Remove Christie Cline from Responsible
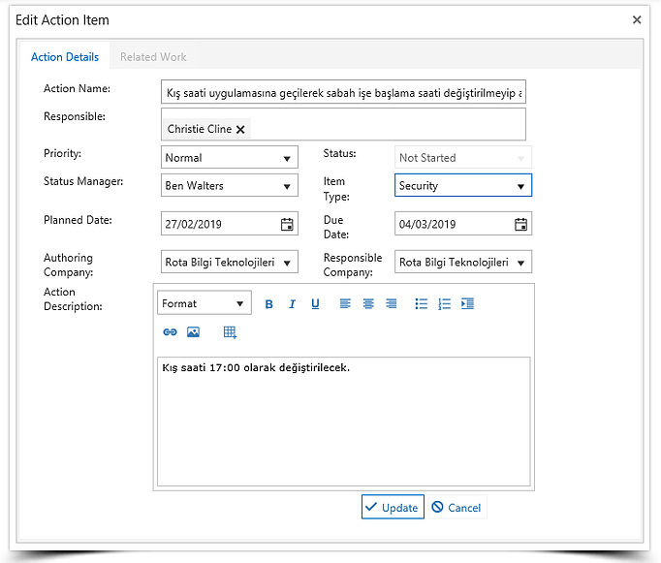Image resolution: width=661 pixels, height=563 pixels. pos(240,130)
